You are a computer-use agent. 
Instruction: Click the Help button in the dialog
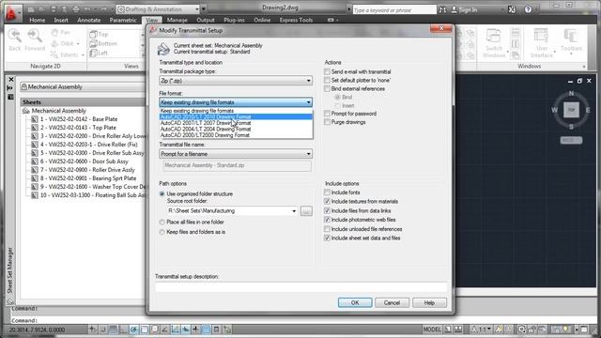pyautogui.click(x=429, y=302)
